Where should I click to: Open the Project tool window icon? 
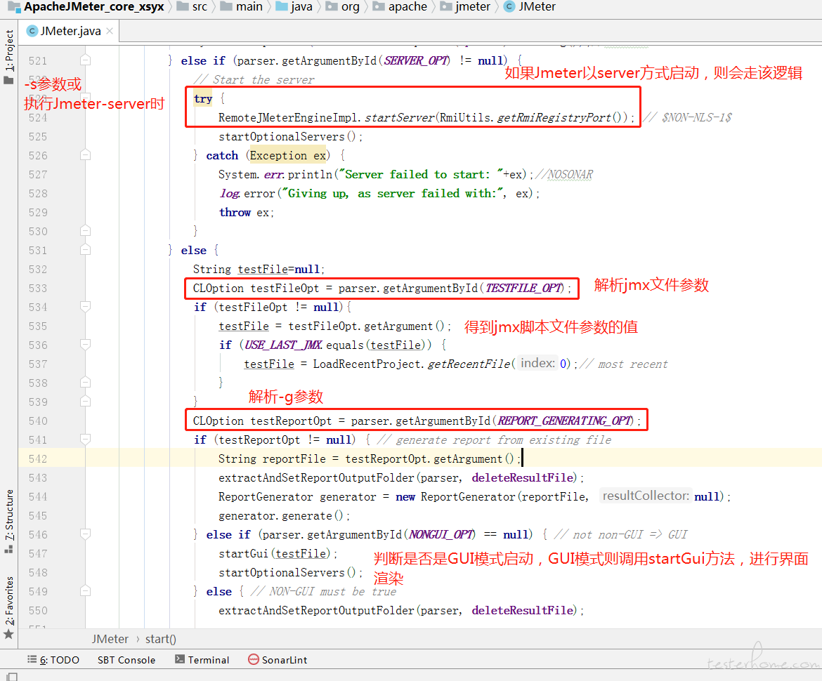[8, 80]
